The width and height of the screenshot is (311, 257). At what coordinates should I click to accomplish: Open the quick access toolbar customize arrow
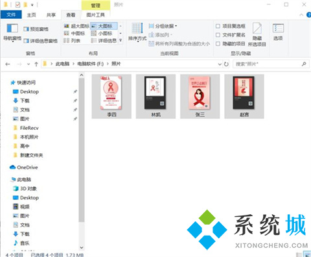pos(32,5)
